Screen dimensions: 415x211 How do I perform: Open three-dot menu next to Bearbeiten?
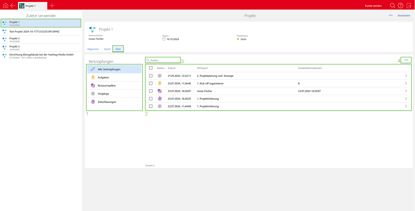391,15
